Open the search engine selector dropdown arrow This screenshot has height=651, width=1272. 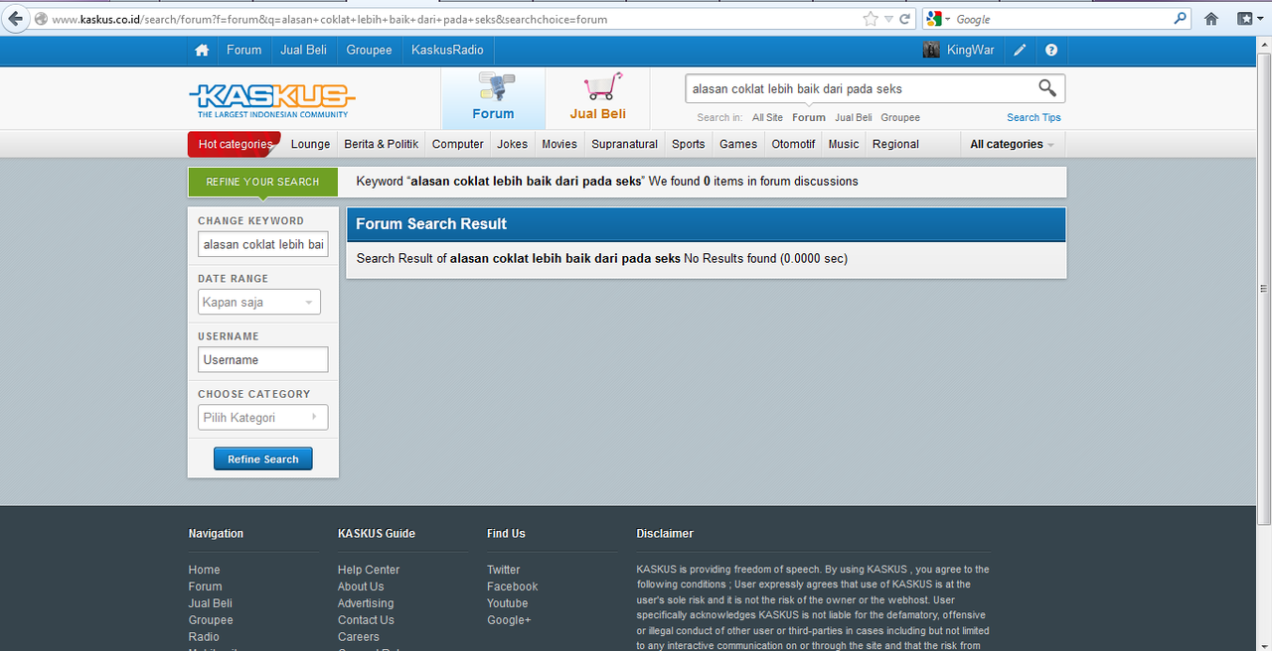(948, 19)
